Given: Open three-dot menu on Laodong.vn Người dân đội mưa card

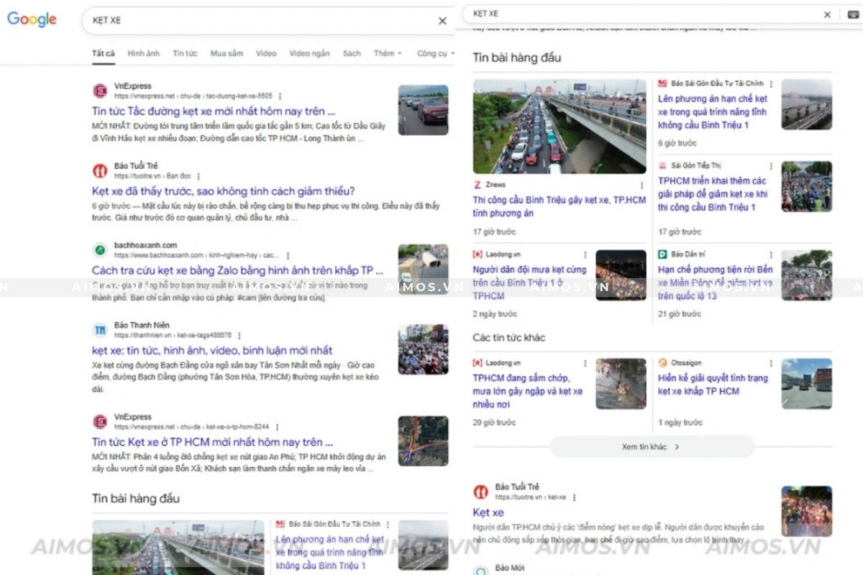Looking at the screenshot, I should click(x=585, y=254).
